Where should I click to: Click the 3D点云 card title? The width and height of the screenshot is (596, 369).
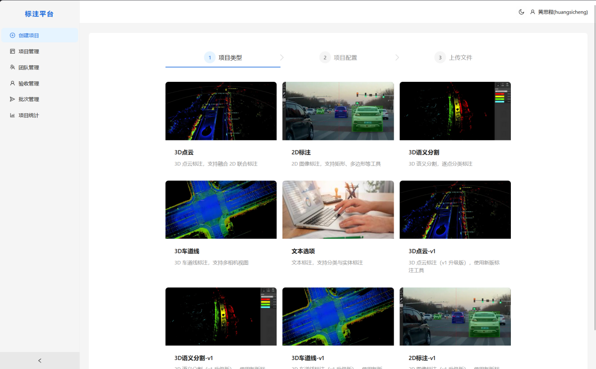(x=184, y=152)
